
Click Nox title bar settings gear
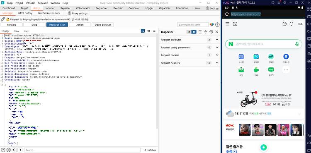284,2
